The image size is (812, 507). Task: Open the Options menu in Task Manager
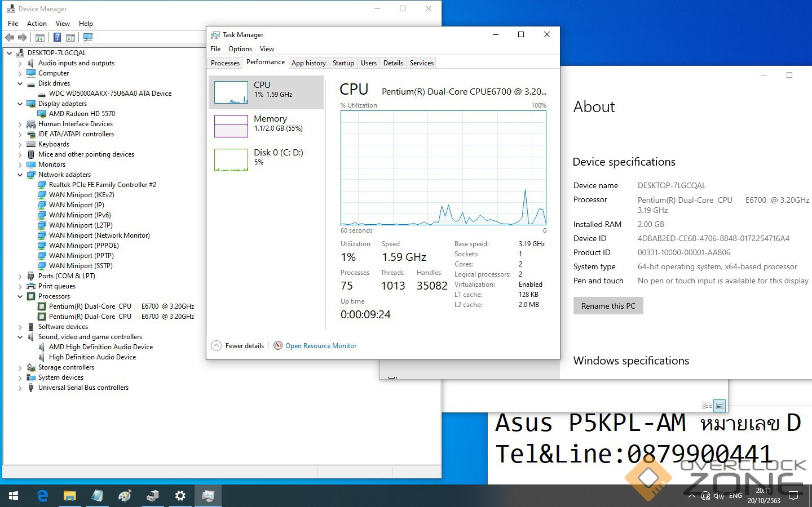tap(240, 49)
